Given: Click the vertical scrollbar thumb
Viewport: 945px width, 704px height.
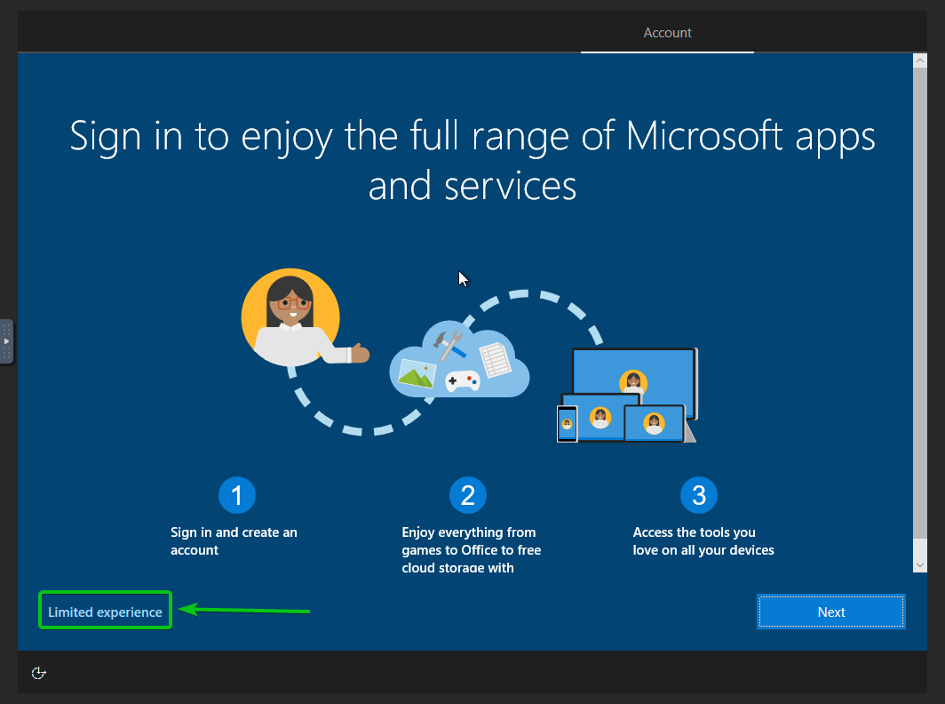Looking at the screenshot, I should 920,311.
